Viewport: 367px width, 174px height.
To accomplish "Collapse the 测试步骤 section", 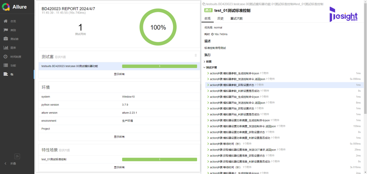I will 210,67.
